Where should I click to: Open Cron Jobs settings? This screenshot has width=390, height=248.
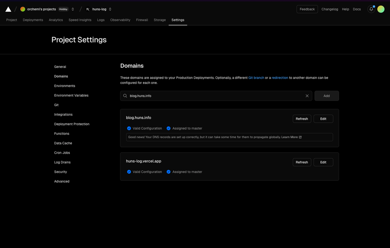click(62, 153)
